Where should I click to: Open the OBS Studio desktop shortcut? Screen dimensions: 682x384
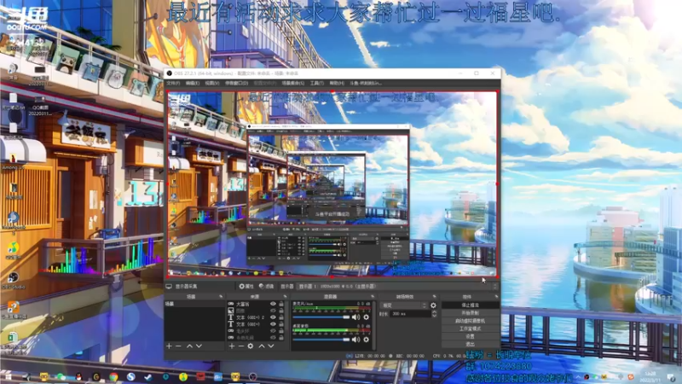13,281
